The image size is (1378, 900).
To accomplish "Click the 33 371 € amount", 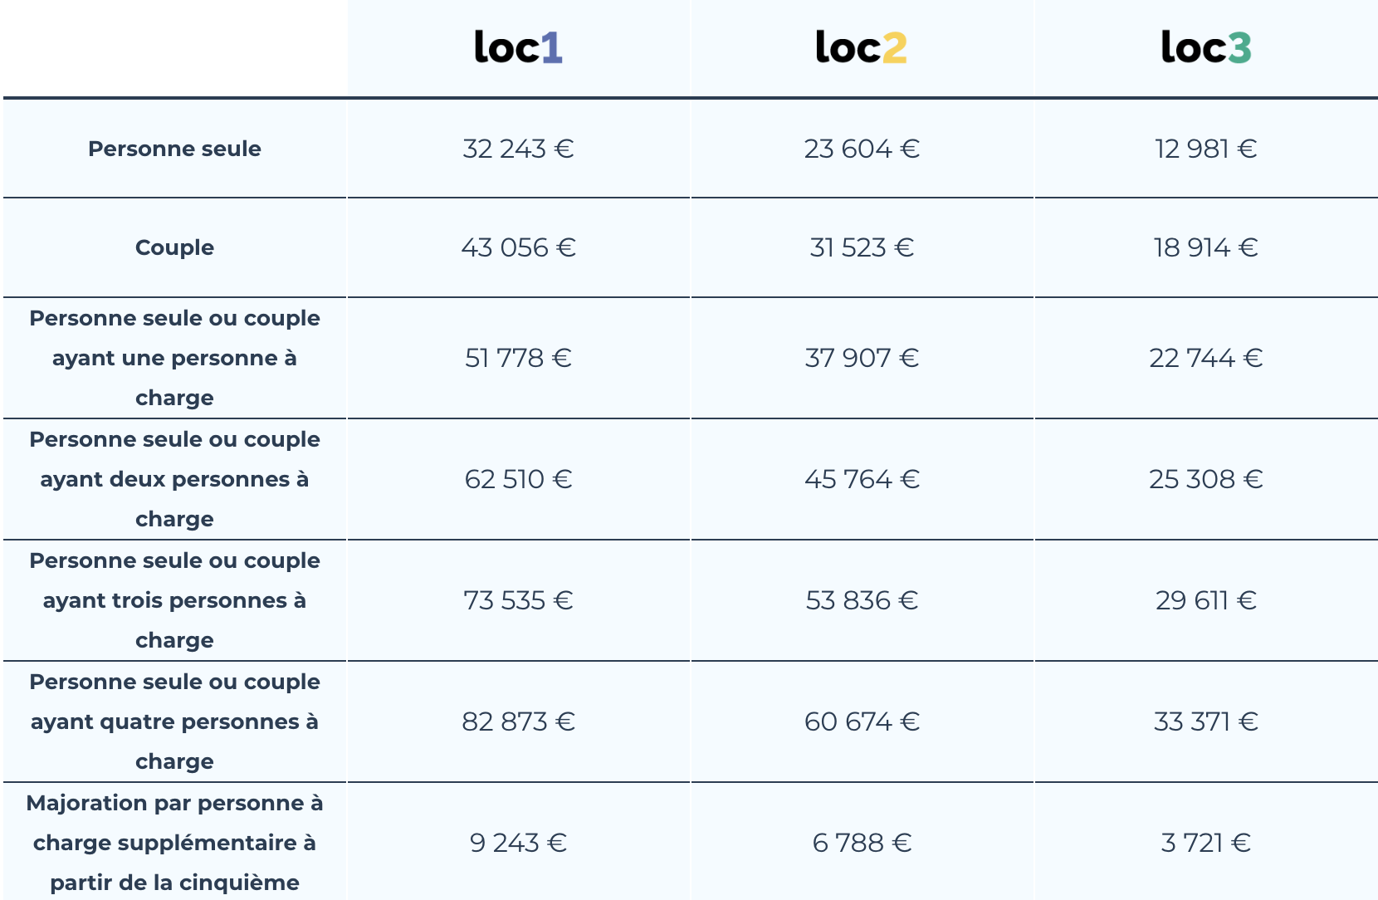I will [1205, 721].
